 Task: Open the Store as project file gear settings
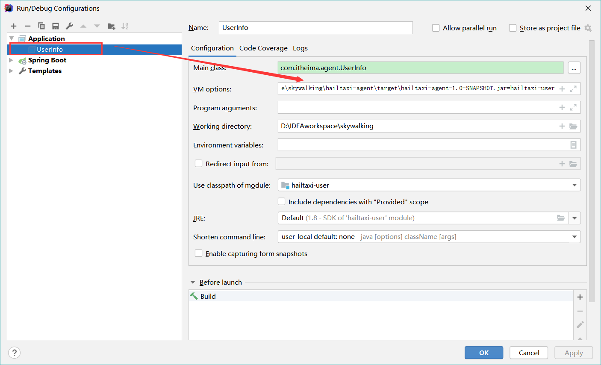tap(588, 28)
